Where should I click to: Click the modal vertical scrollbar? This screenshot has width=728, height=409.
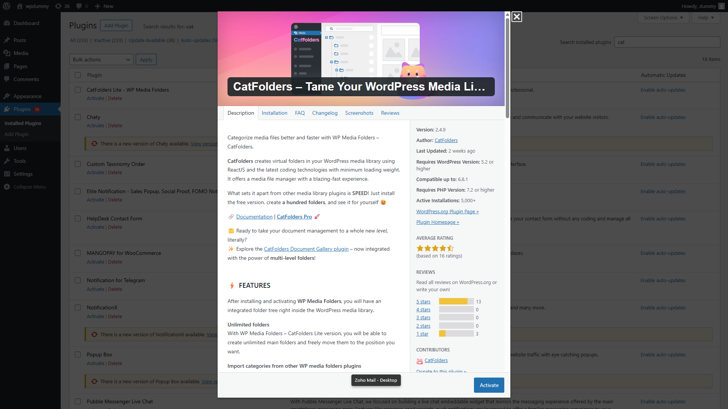click(507, 68)
